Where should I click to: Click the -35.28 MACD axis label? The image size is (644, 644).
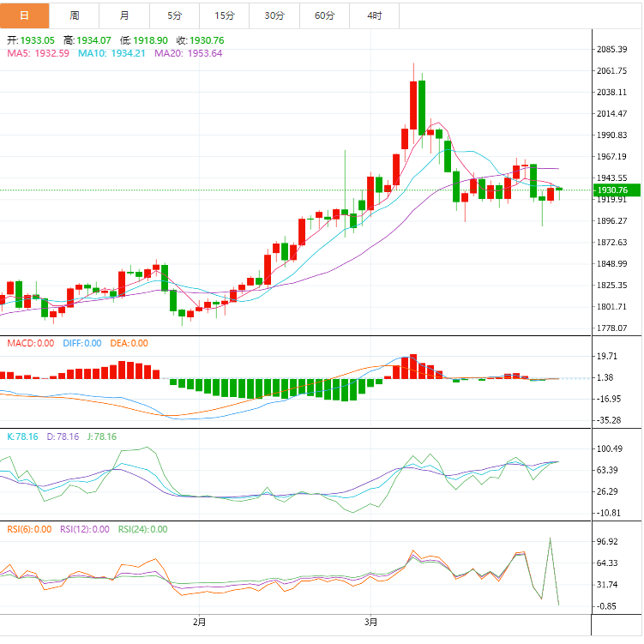pyautogui.click(x=609, y=420)
